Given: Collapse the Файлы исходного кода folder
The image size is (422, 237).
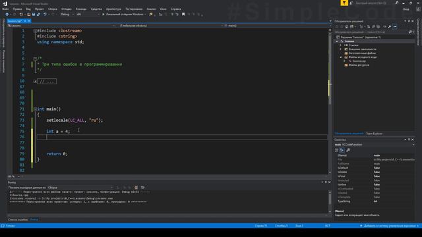Looking at the screenshot, I should point(341,57).
